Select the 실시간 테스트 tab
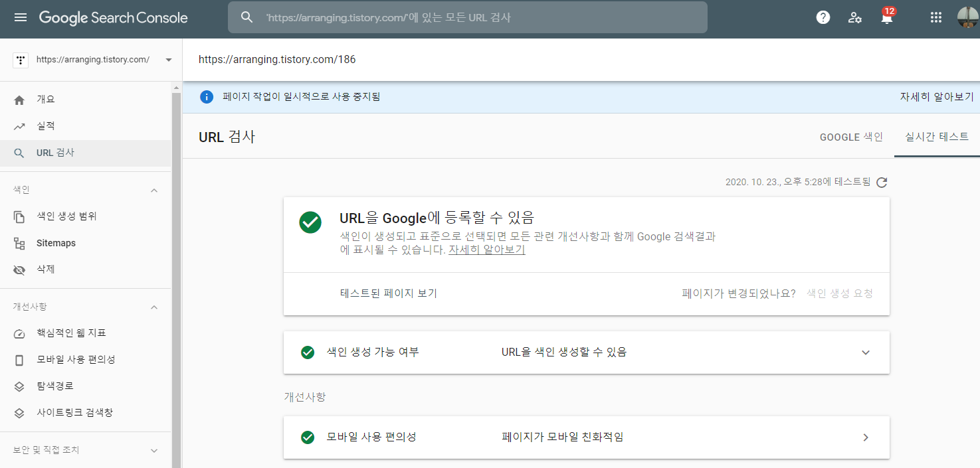980x468 pixels. click(937, 137)
